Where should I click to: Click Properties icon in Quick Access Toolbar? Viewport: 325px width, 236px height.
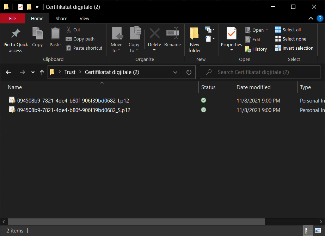click(20, 7)
